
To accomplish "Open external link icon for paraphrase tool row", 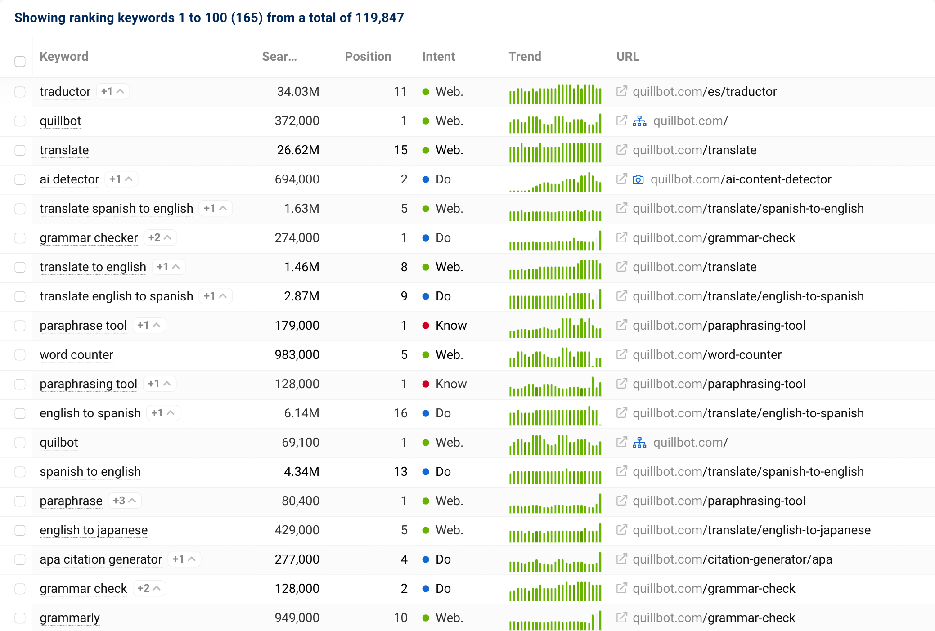I will 621,325.
